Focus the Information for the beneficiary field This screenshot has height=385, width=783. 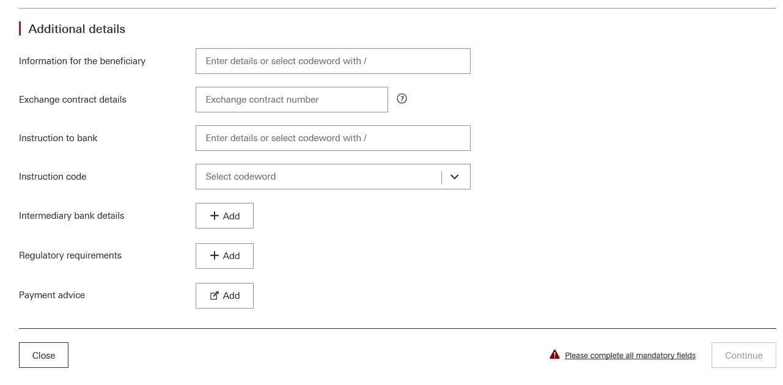pyautogui.click(x=333, y=61)
